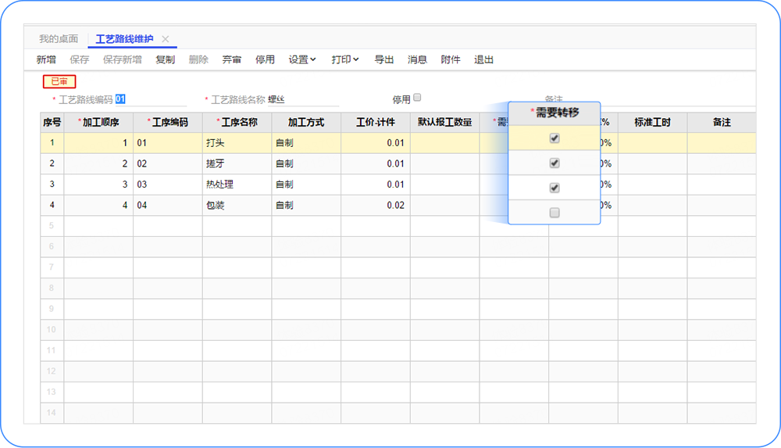Click the 备注 column header in the table

click(x=722, y=122)
